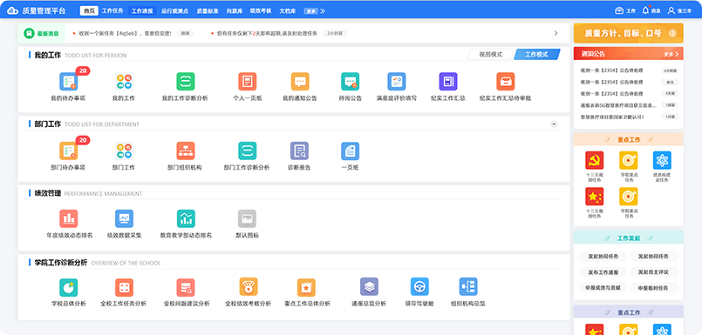Image resolution: width=702 pixels, height=335 pixels.
Task: Click 发起自主评议 button
Action: click(654, 271)
